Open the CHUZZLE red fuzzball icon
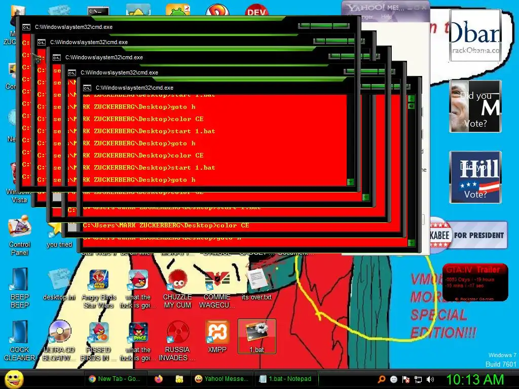Viewport: 519px width, 389px height. coord(177,288)
